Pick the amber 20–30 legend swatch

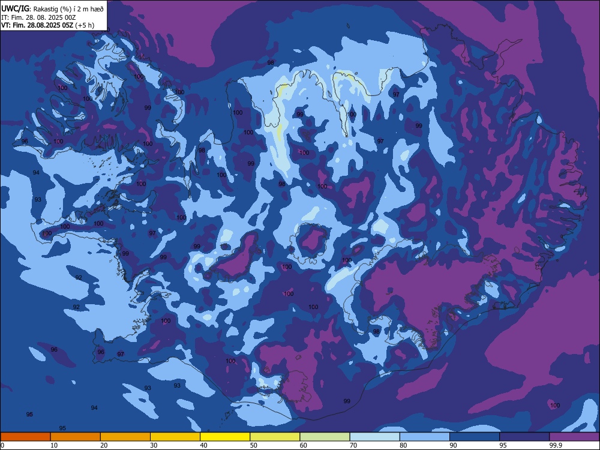pos(125,437)
